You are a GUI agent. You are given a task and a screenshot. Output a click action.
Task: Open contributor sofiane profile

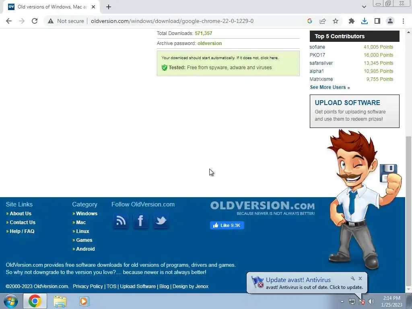(x=317, y=47)
